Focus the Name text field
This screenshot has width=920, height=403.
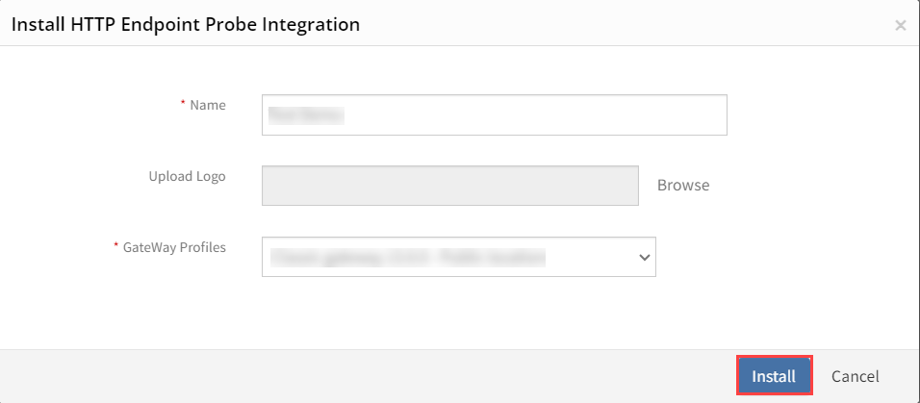pos(494,115)
